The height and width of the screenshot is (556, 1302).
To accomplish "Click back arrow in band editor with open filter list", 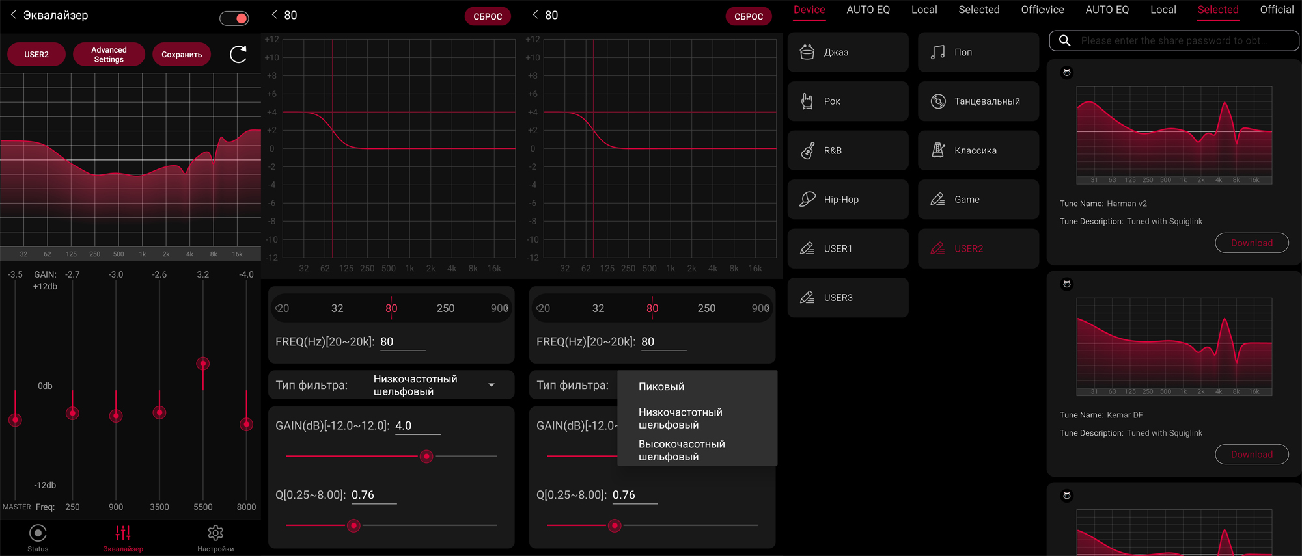I will pyautogui.click(x=535, y=15).
